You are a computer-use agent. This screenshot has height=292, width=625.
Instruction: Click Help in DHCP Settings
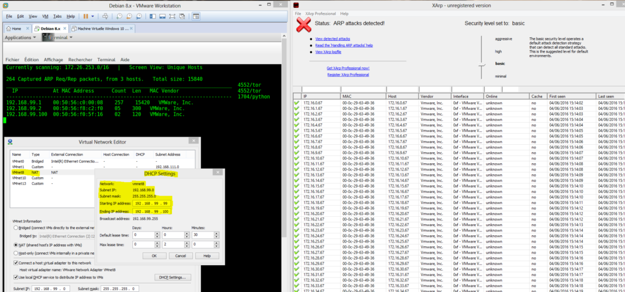207,256
